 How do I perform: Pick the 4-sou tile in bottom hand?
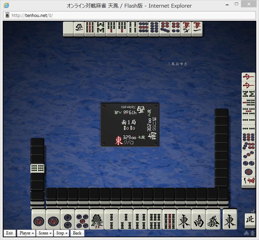point(140,219)
